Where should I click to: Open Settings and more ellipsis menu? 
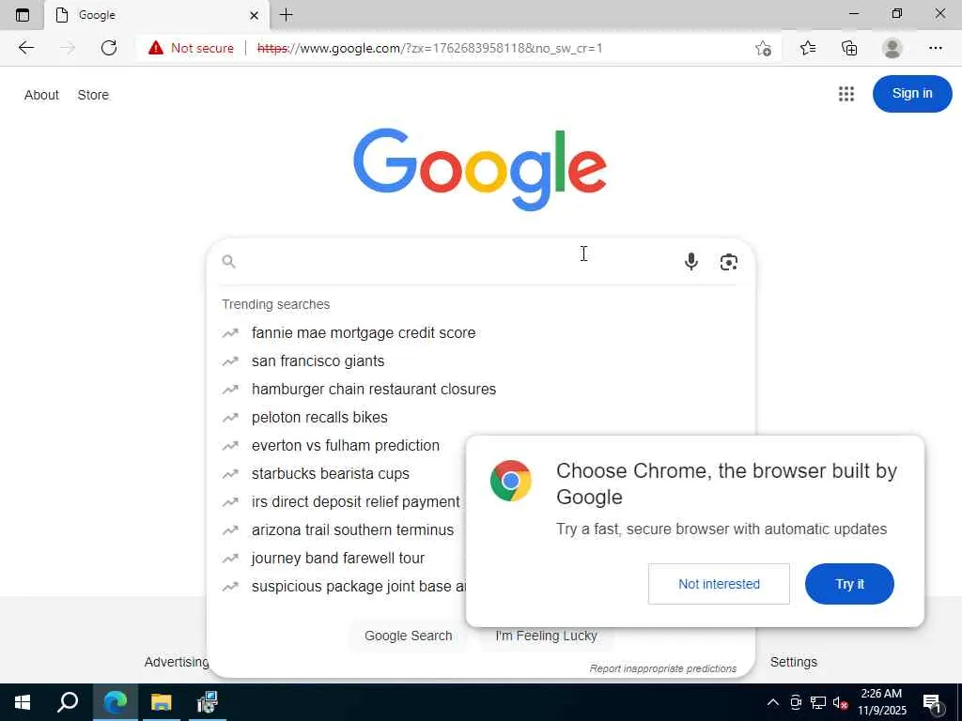pyautogui.click(x=935, y=48)
